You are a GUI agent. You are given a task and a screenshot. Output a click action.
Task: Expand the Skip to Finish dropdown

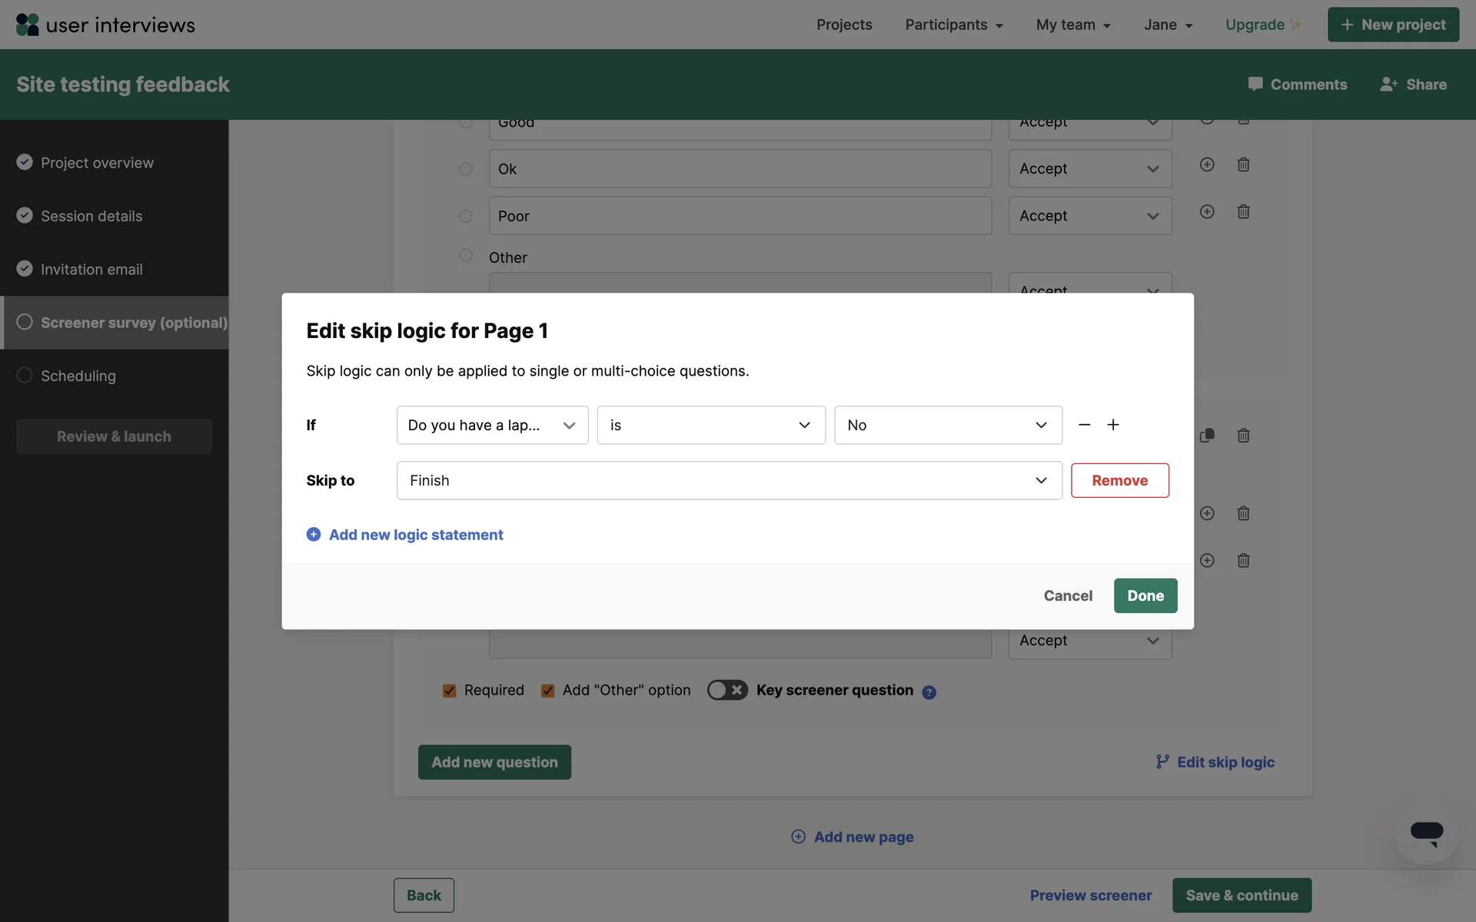[x=729, y=480]
